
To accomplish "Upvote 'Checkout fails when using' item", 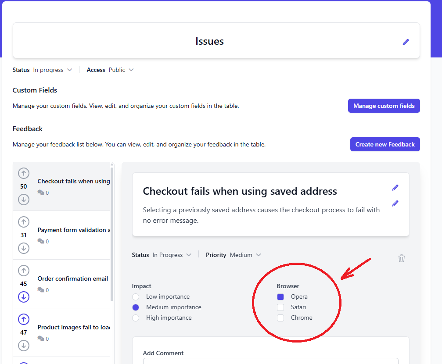I will (x=24, y=173).
